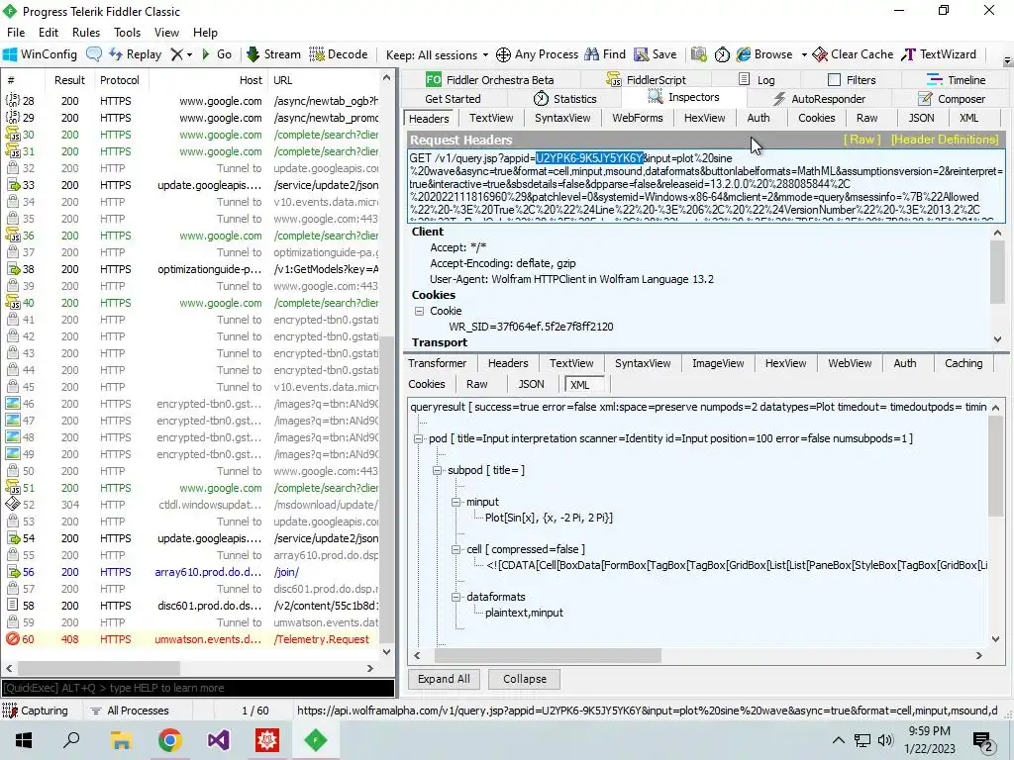Open the Timeline tab
Viewport: 1014px width, 760px height.
956,79
